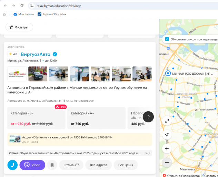Locate me on the map

(167, 134)
